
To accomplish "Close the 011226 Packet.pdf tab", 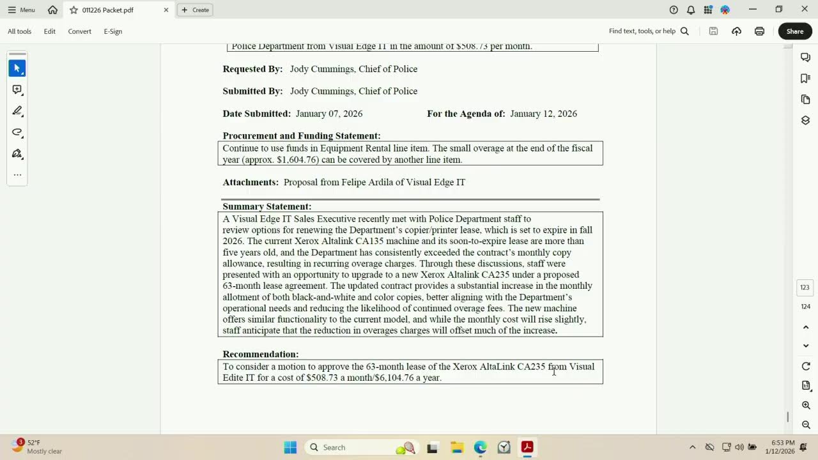I will 166,10.
